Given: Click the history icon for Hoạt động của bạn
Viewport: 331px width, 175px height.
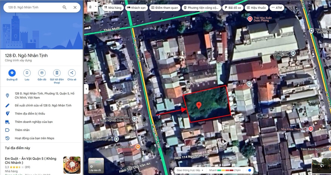Looking at the screenshot, I should click(7, 138).
